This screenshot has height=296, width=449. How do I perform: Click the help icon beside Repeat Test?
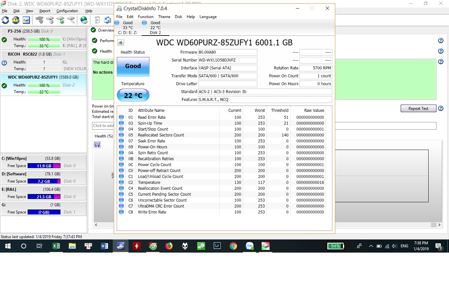click(x=441, y=108)
